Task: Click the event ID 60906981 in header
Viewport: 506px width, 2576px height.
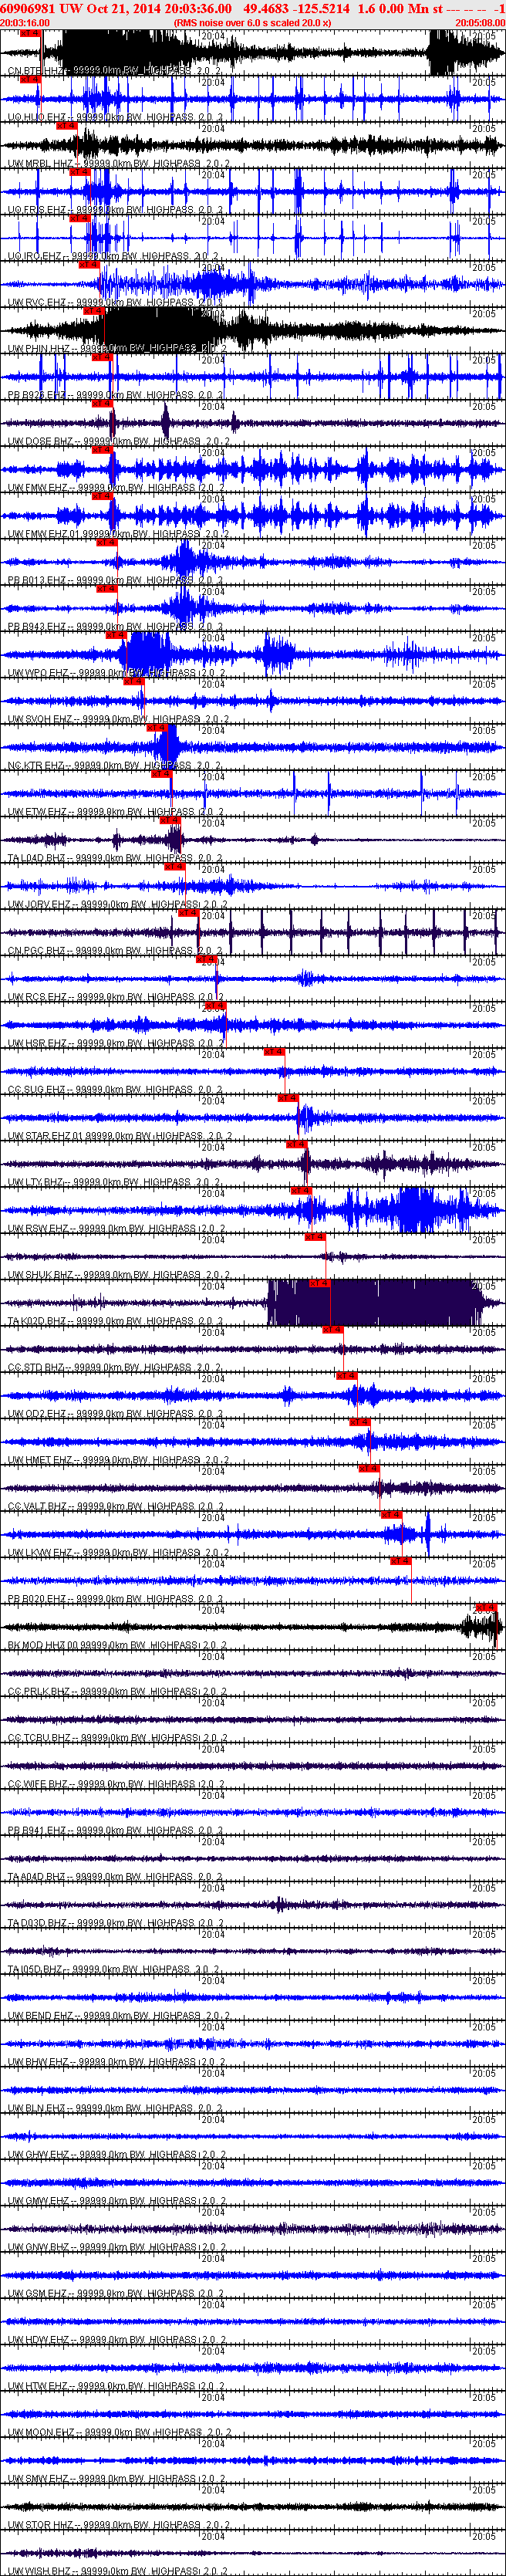Action: tap(28, 8)
